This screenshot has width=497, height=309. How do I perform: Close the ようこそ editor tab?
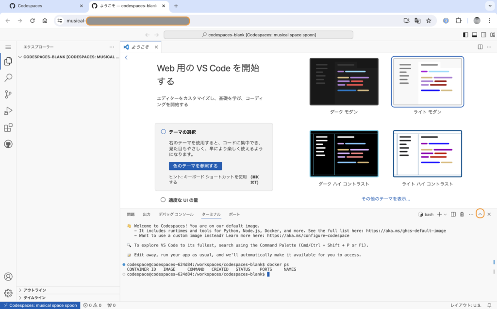click(x=156, y=47)
